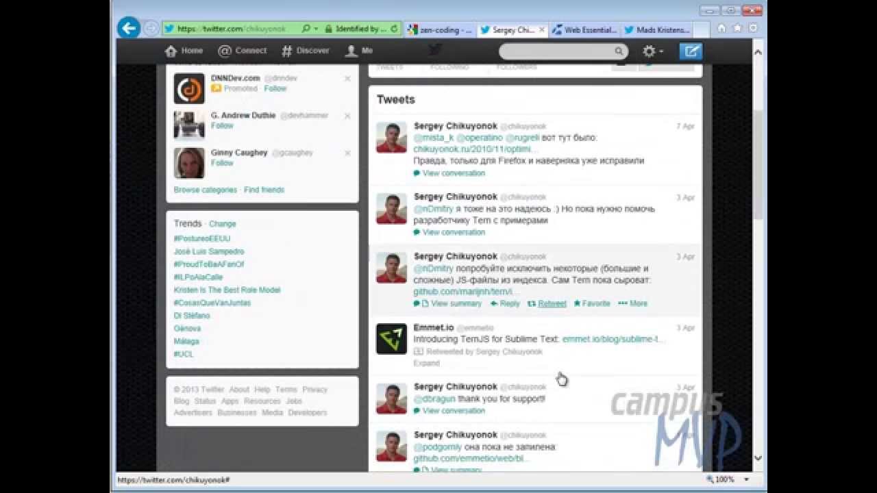
Task: Click the DNNDev.com avatar thumbnail
Action: pyautogui.click(x=189, y=88)
